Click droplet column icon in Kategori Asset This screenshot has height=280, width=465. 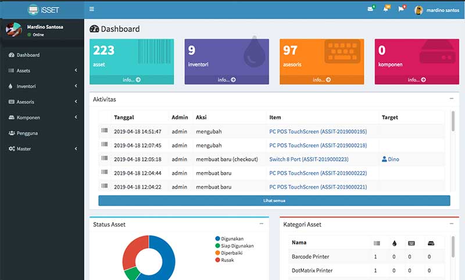394,243
